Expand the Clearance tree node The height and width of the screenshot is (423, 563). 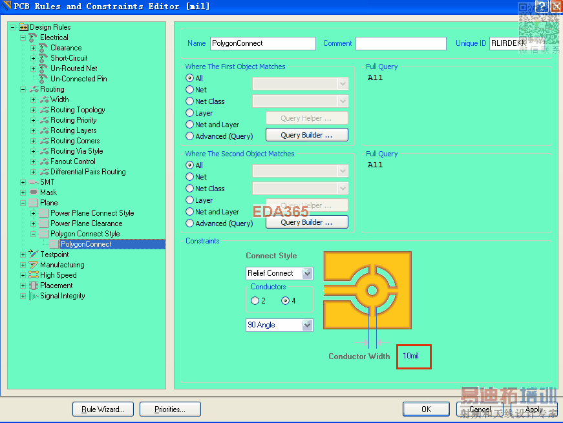(x=34, y=48)
